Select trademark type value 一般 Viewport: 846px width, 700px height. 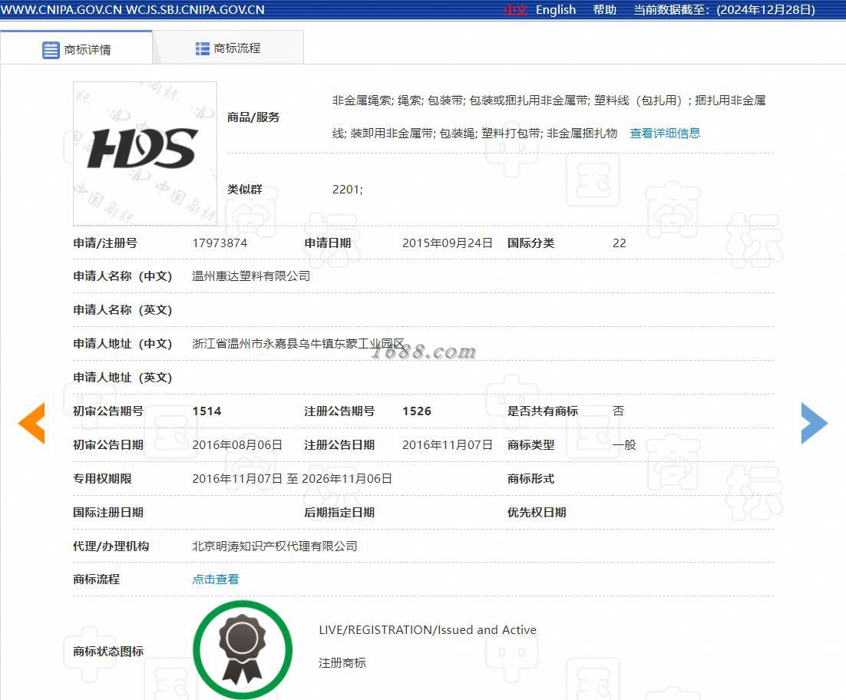[624, 445]
